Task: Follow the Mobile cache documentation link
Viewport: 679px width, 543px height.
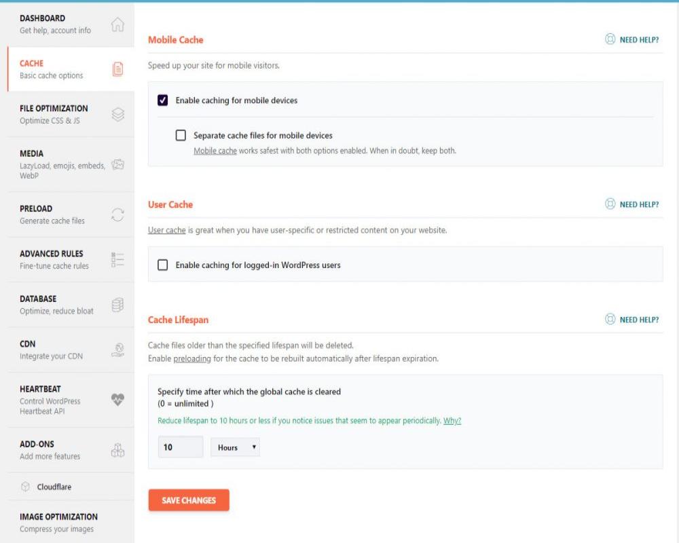Action: [215, 151]
